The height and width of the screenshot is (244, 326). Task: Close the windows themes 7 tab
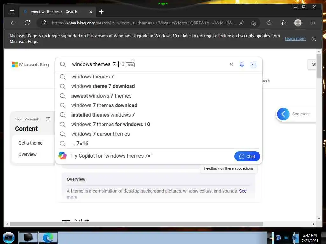(91, 12)
